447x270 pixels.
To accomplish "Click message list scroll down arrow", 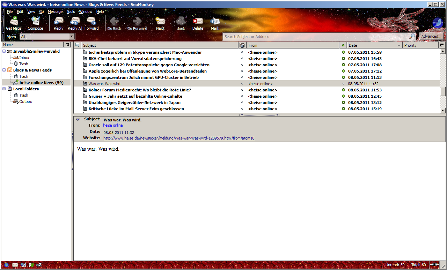I will [442, 111].
